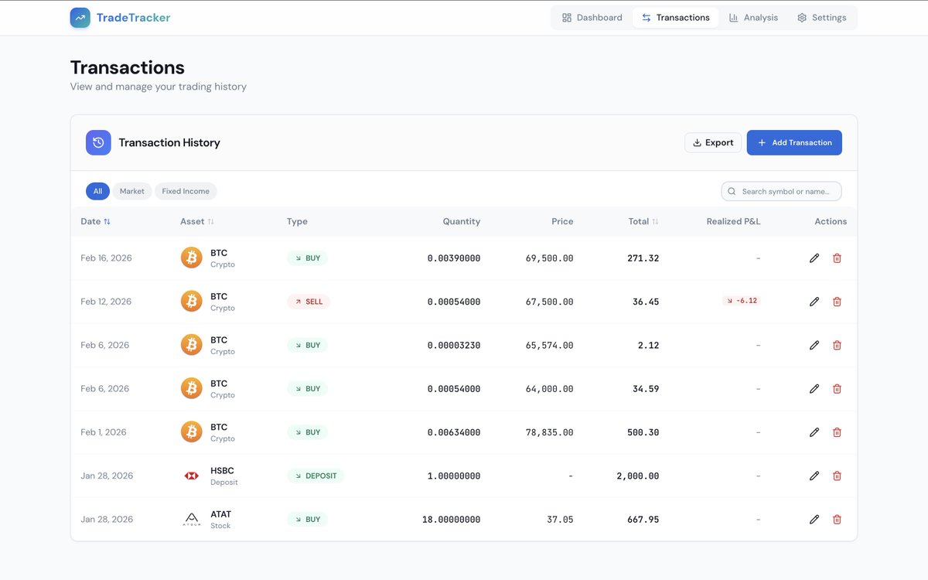This screenshot has width=928, height=580.
Task: Delete the HSBC deposit transaction
Action: click(x=837, y=476)
